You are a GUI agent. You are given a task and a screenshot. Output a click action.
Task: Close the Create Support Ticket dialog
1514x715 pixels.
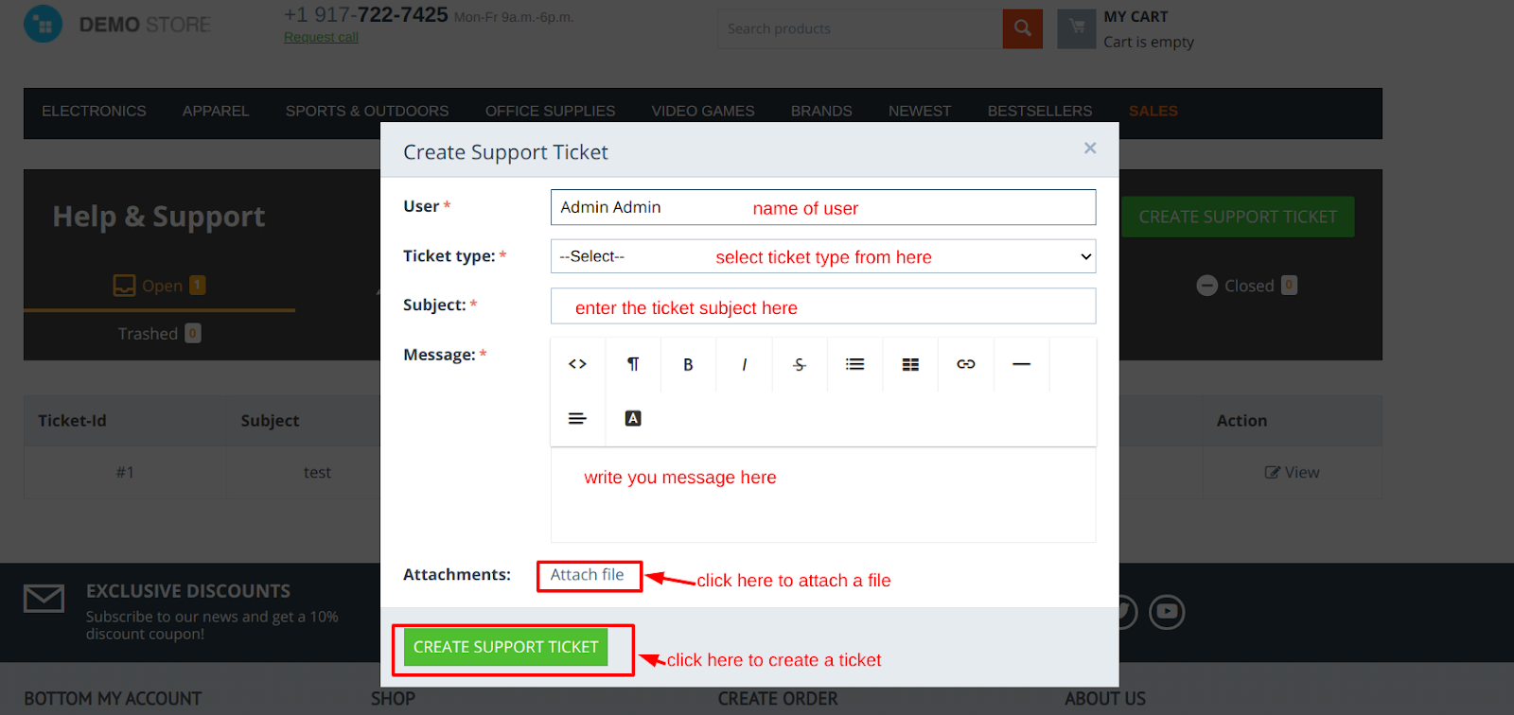pyautogui.click(x=1090, y=148)
